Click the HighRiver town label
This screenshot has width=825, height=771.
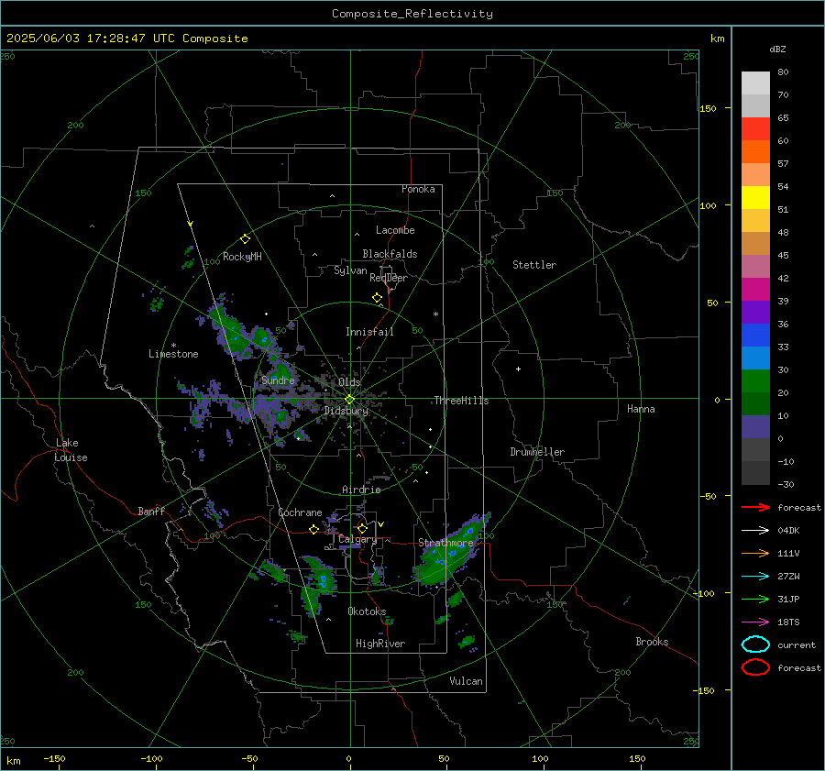(x=380, y=644)
